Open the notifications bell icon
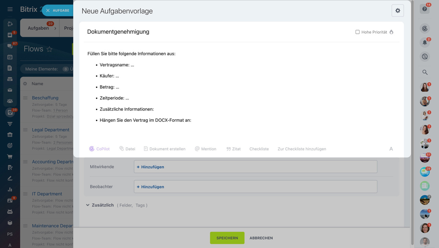Screen dimensions: 439x248 (x=425, y=43)
